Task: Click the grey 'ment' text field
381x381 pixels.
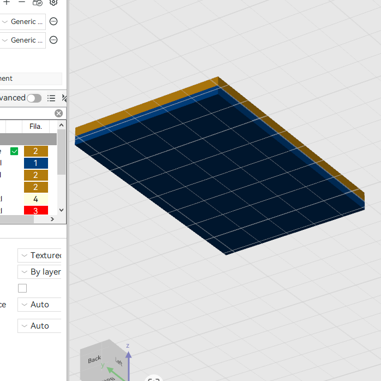Action: pyautogui.click(x=31, y=79)
